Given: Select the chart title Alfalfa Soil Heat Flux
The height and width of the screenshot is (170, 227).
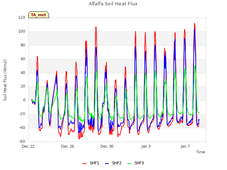Looking at the screenshot, I should [x=113, y=4].
